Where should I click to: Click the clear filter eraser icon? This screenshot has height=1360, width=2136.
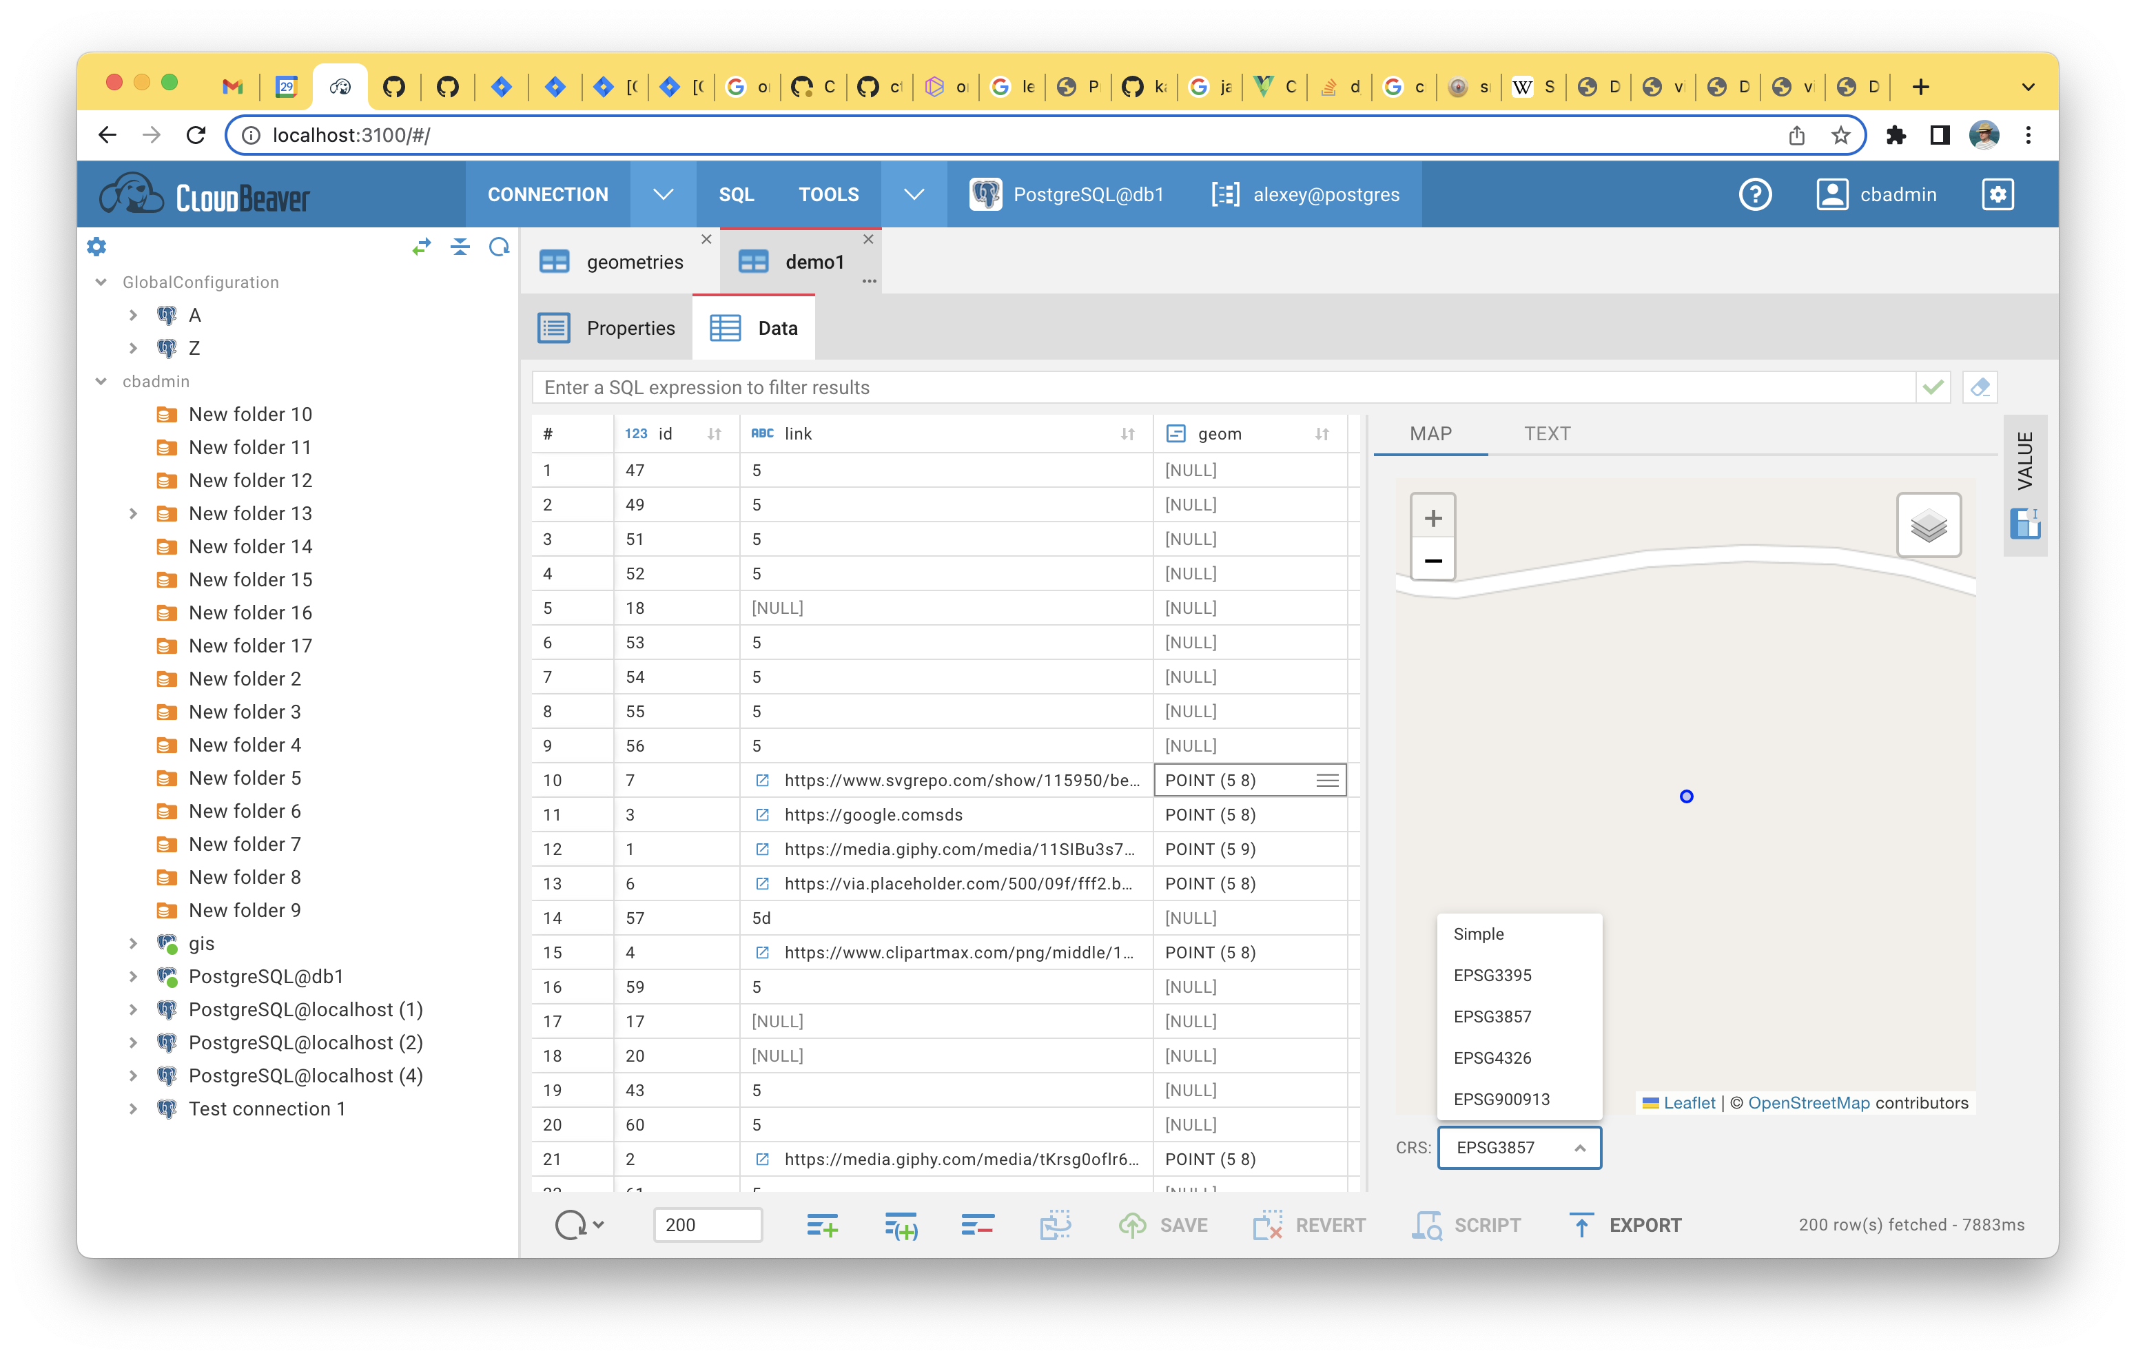pos(1980,387)
